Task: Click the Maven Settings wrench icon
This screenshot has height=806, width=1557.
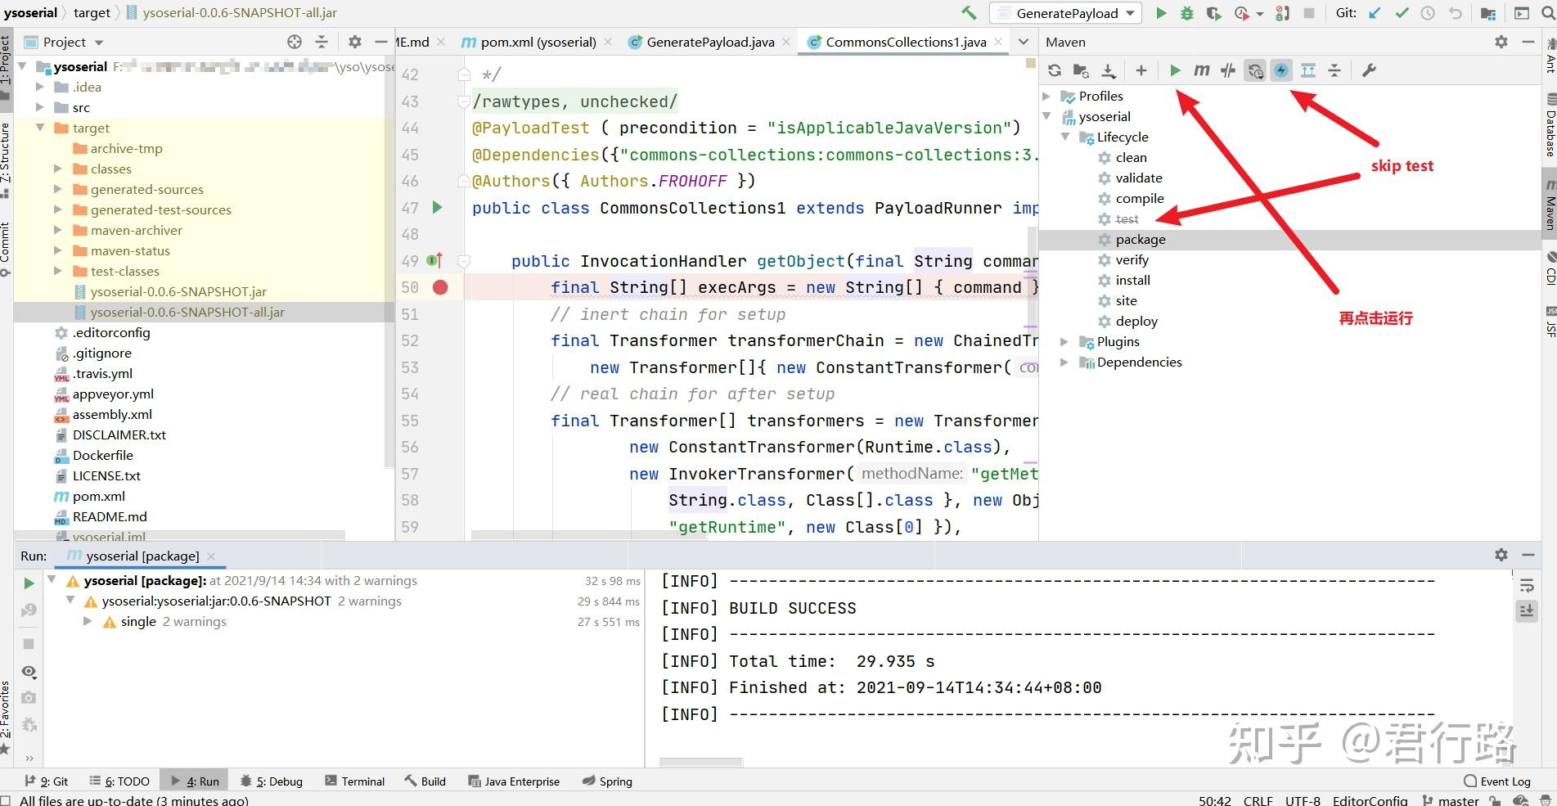Action: [1369, 71]
